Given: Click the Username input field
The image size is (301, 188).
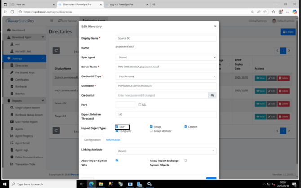Looking at the screenshot, I should coord(166,86).
